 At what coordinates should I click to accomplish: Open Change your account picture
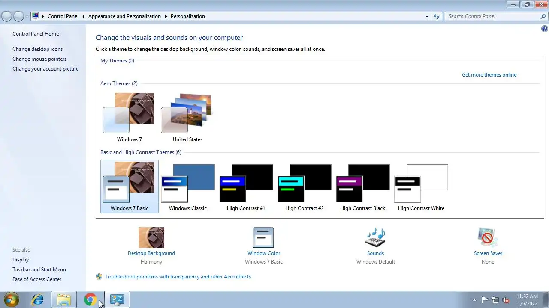[45, 69]
